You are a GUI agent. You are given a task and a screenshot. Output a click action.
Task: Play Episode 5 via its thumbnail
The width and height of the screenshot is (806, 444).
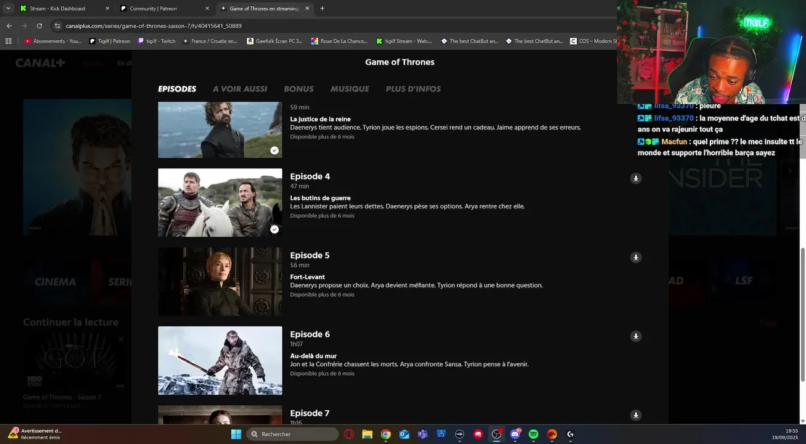[220, 282]
